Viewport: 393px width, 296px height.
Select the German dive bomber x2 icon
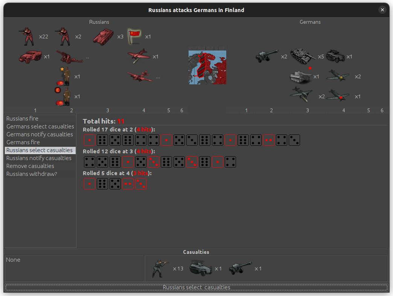tap(301, 95)
